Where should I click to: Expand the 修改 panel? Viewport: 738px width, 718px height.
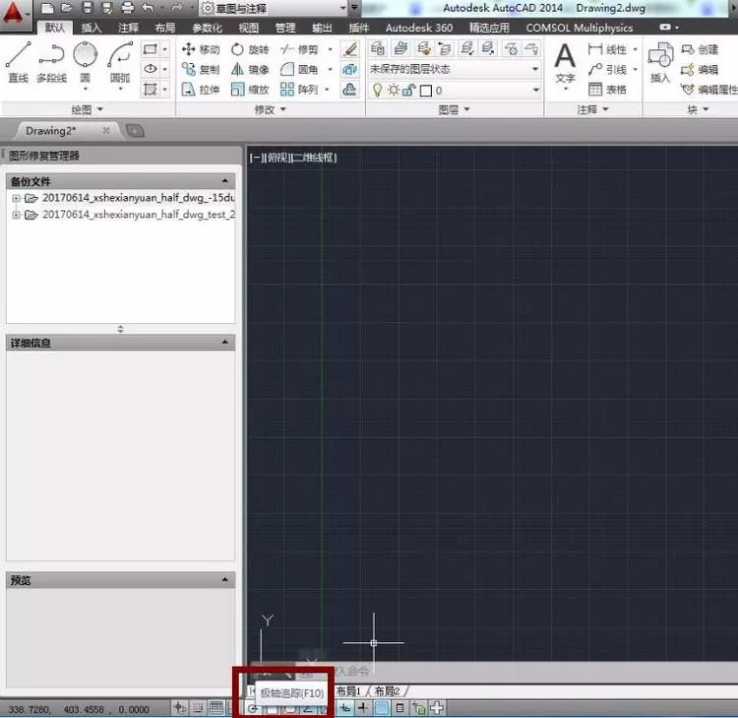point(271,109)
